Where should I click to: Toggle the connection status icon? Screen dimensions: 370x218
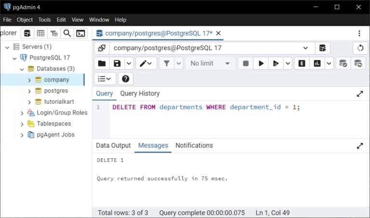102,48
